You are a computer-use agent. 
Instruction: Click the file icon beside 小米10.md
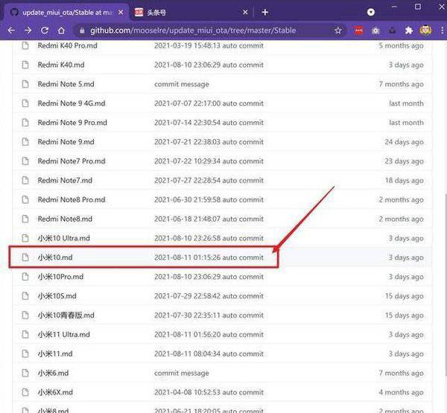pos(25,257)
